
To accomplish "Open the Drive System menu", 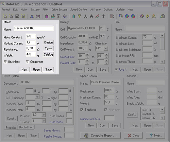I will (60, 10).
